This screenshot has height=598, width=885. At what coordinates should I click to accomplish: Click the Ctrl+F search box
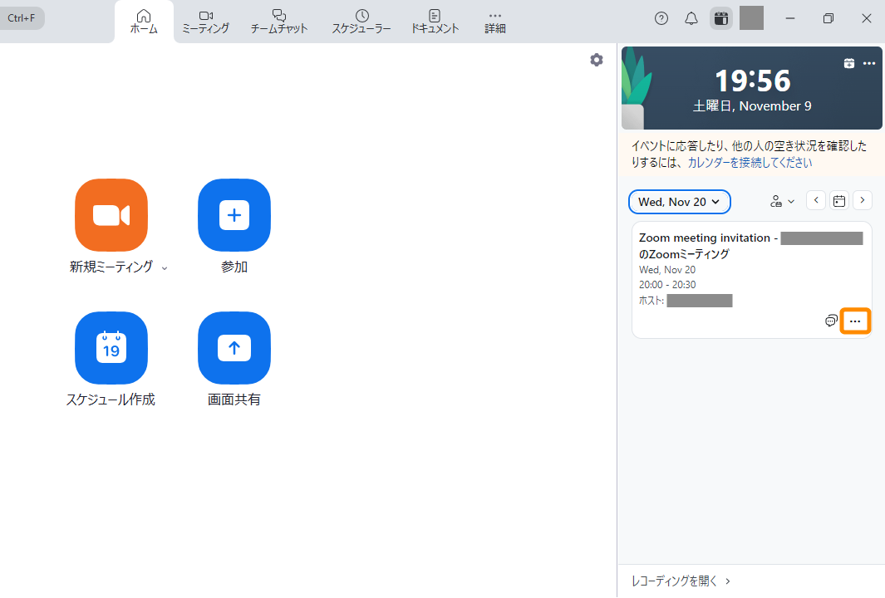pos(22,18)
